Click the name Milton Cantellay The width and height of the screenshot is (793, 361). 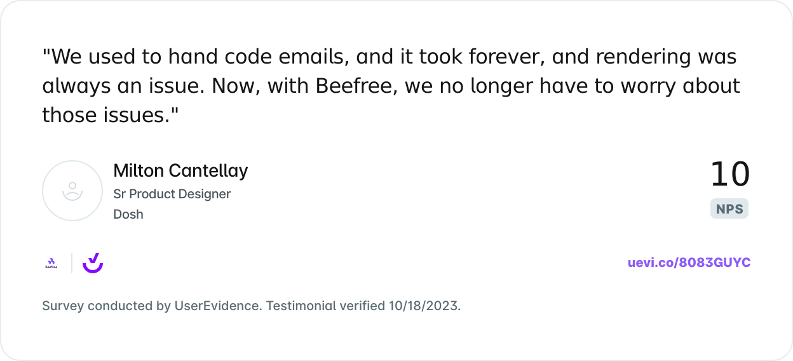pos(180,171)
